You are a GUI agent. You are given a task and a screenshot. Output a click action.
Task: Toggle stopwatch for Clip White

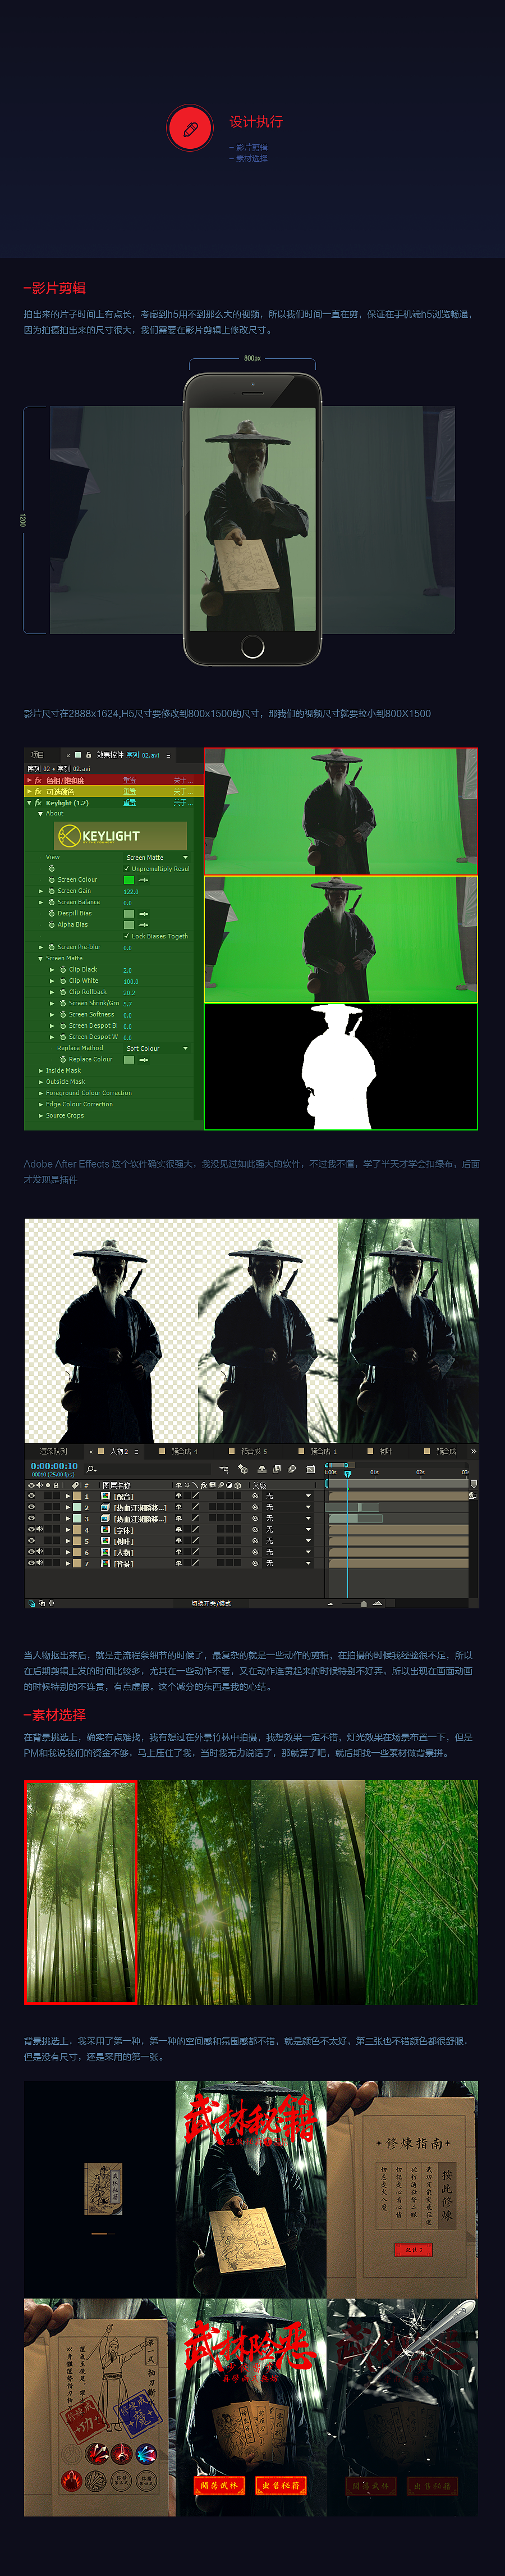62,980
